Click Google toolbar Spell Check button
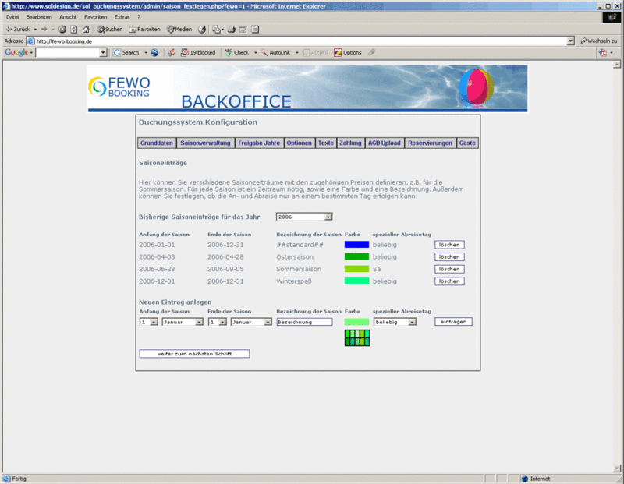Screen dimensions: 624x484 236,52
